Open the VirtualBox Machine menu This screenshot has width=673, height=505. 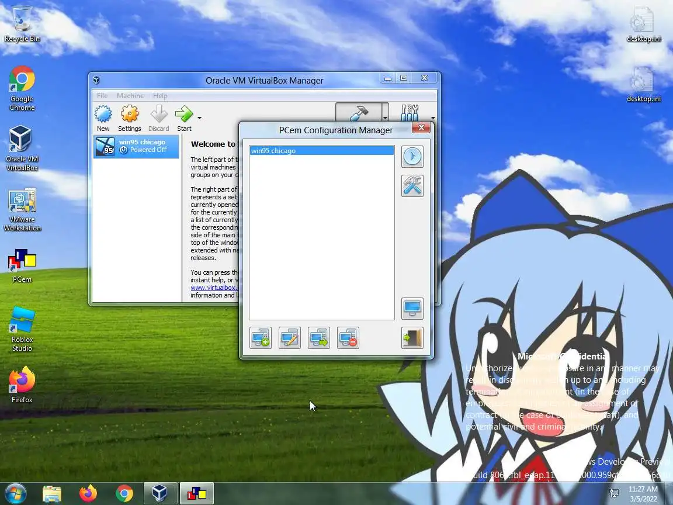(x=130, y=96)
